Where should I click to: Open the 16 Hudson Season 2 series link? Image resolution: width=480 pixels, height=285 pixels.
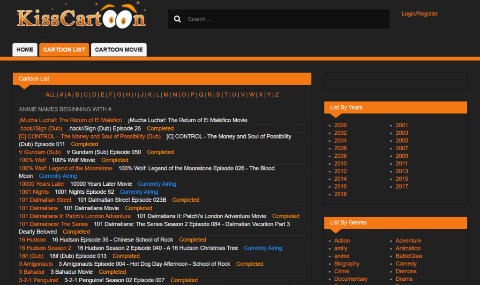[x=45, y=248]
